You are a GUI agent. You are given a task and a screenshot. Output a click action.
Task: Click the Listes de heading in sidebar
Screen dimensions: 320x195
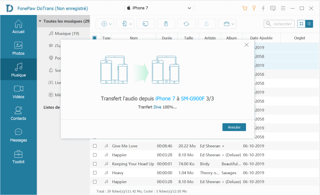click(52, 107)
